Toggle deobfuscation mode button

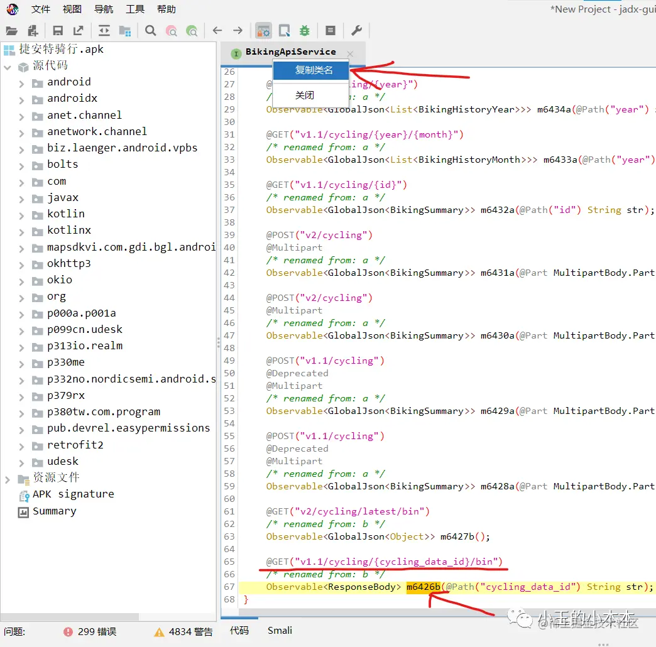tap(263, 31)
